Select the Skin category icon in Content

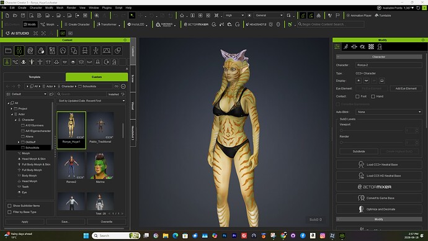point(41,50)
